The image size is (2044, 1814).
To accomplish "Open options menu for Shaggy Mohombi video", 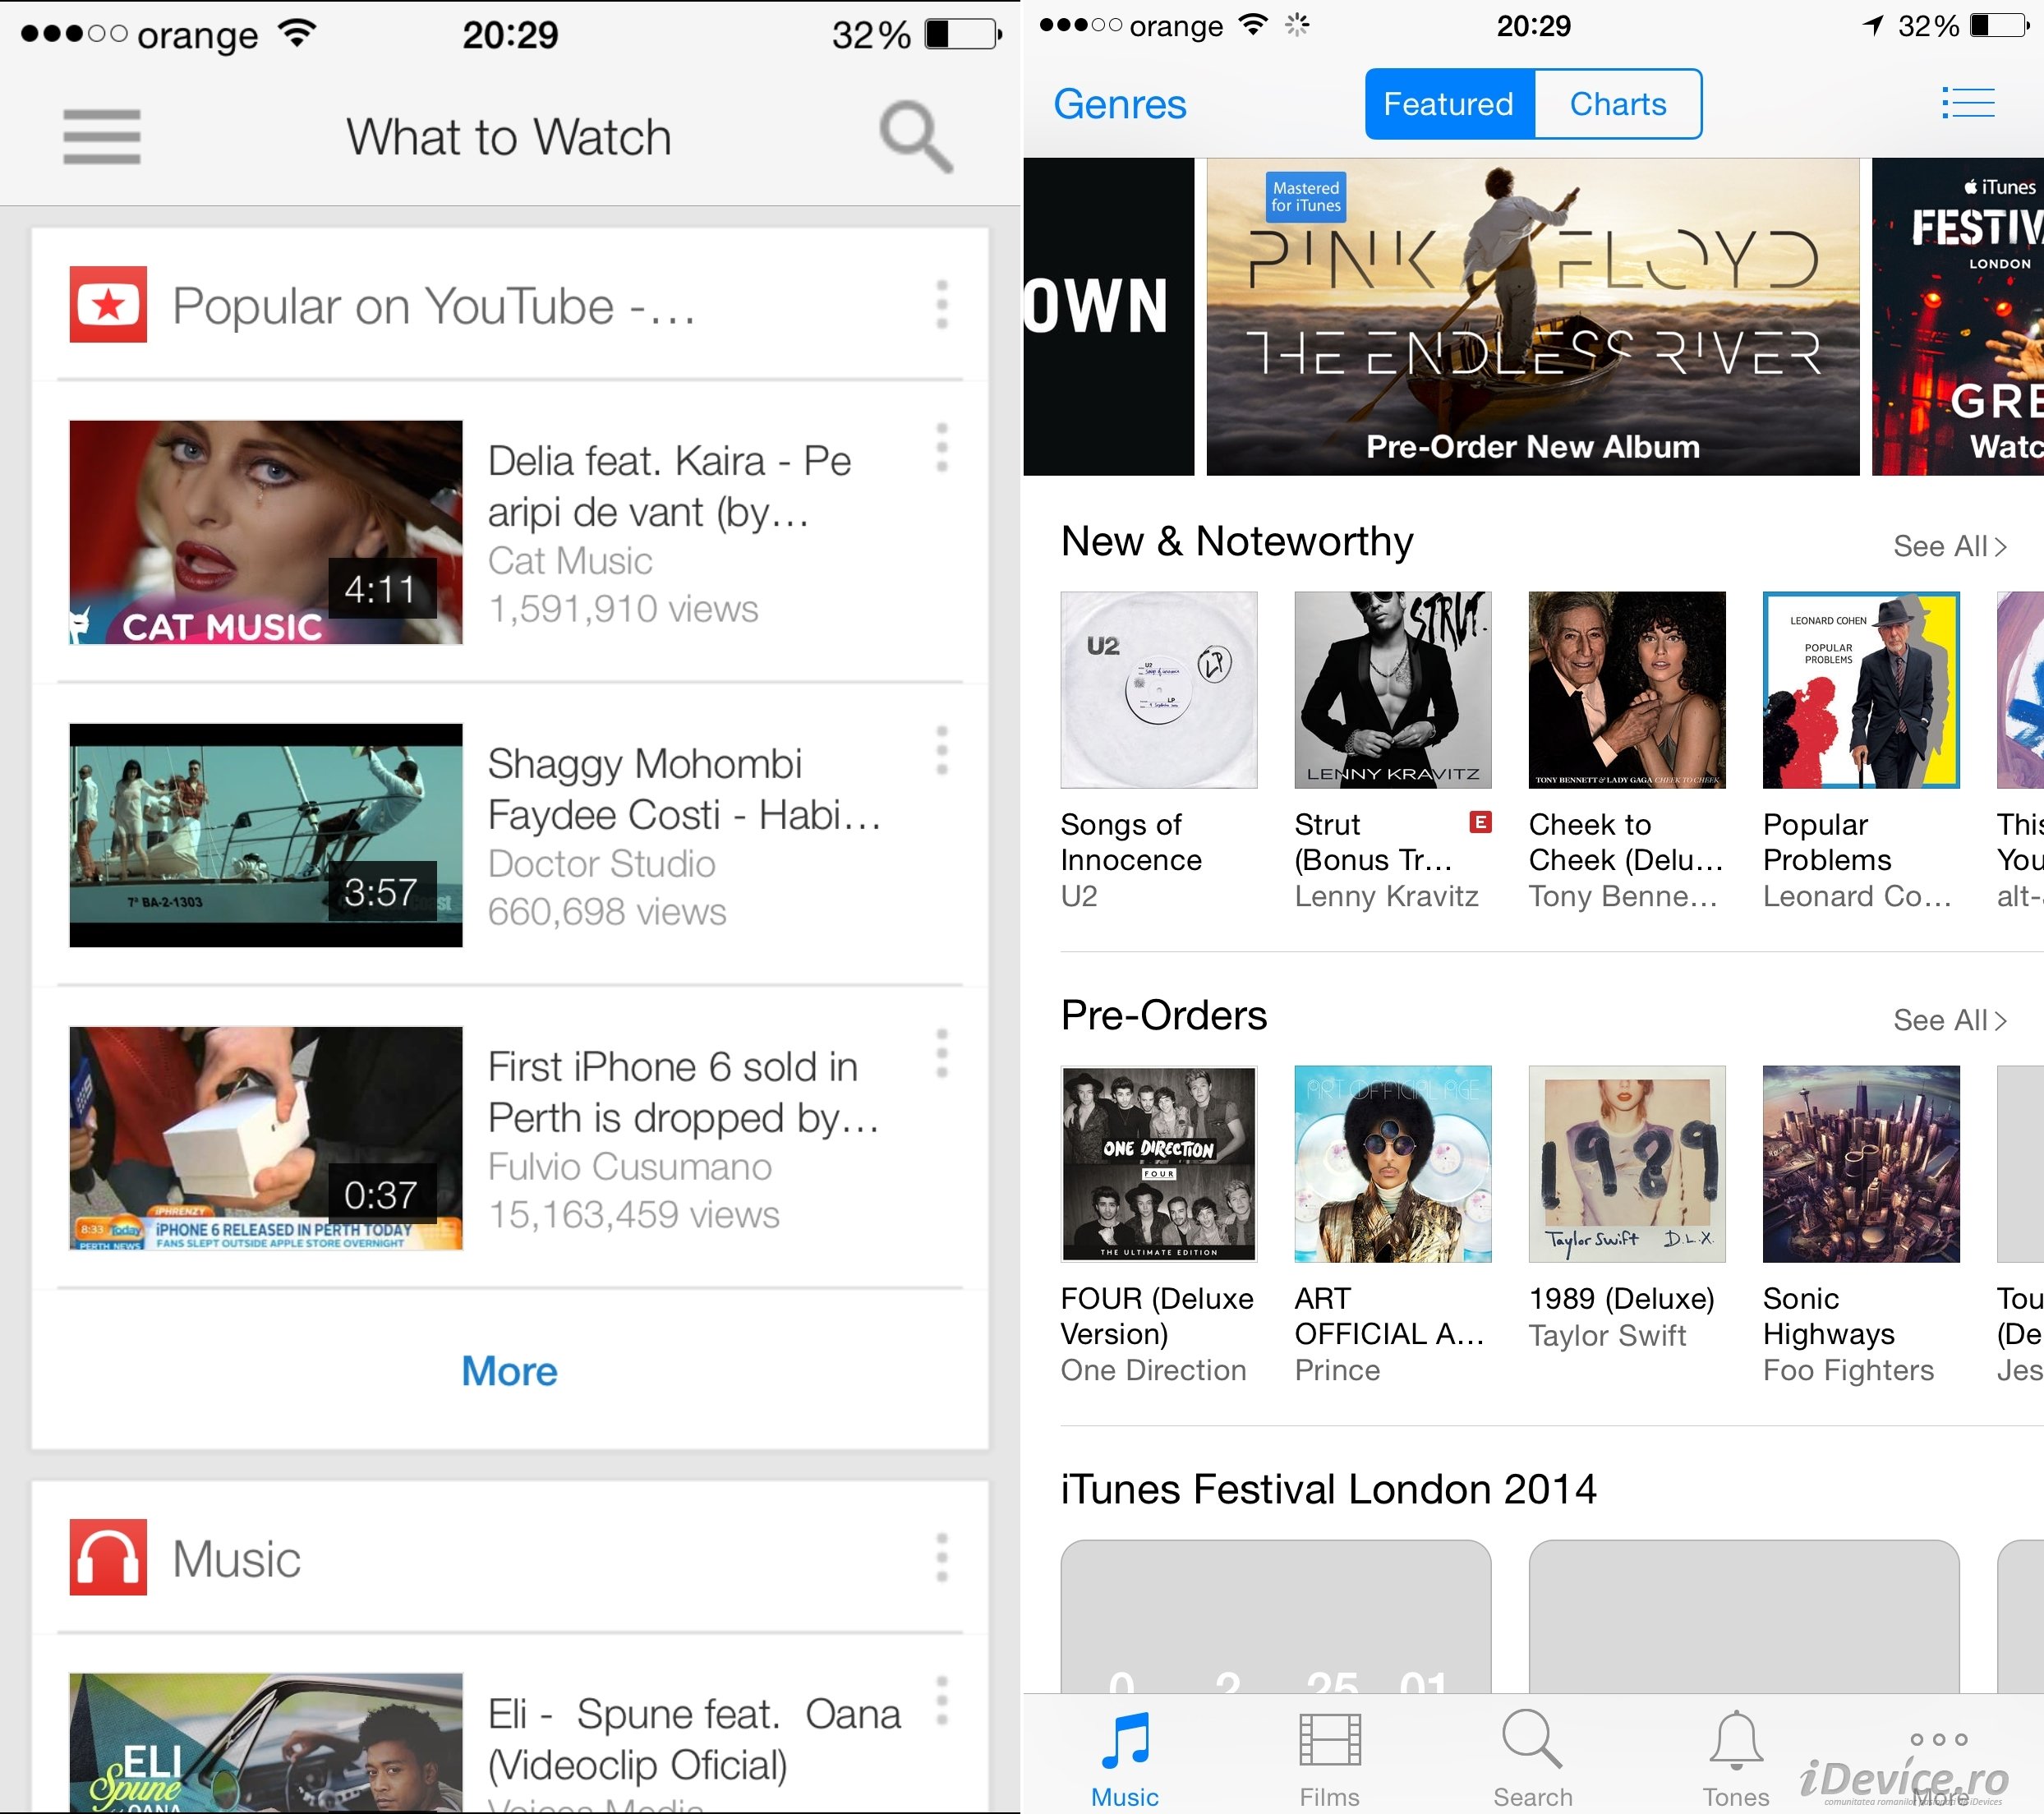I will [x=941, y=750].
